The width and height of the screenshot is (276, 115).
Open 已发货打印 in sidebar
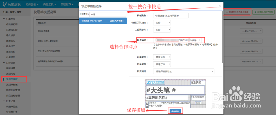[x=12, y=30]
